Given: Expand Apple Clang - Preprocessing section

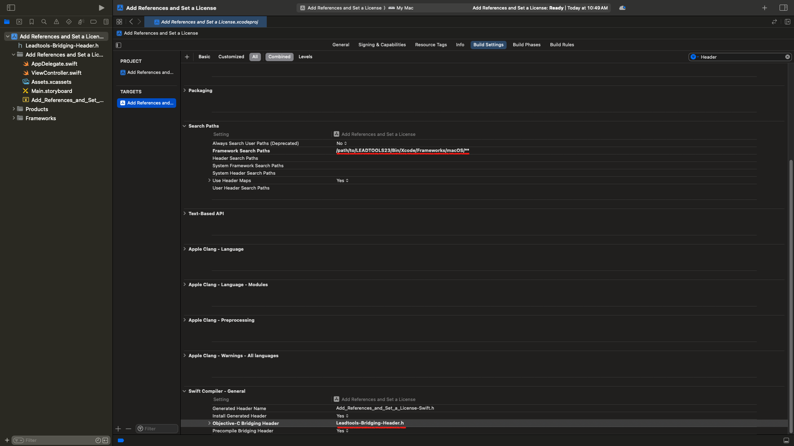Looking at the screenshot, I should 184,320.
